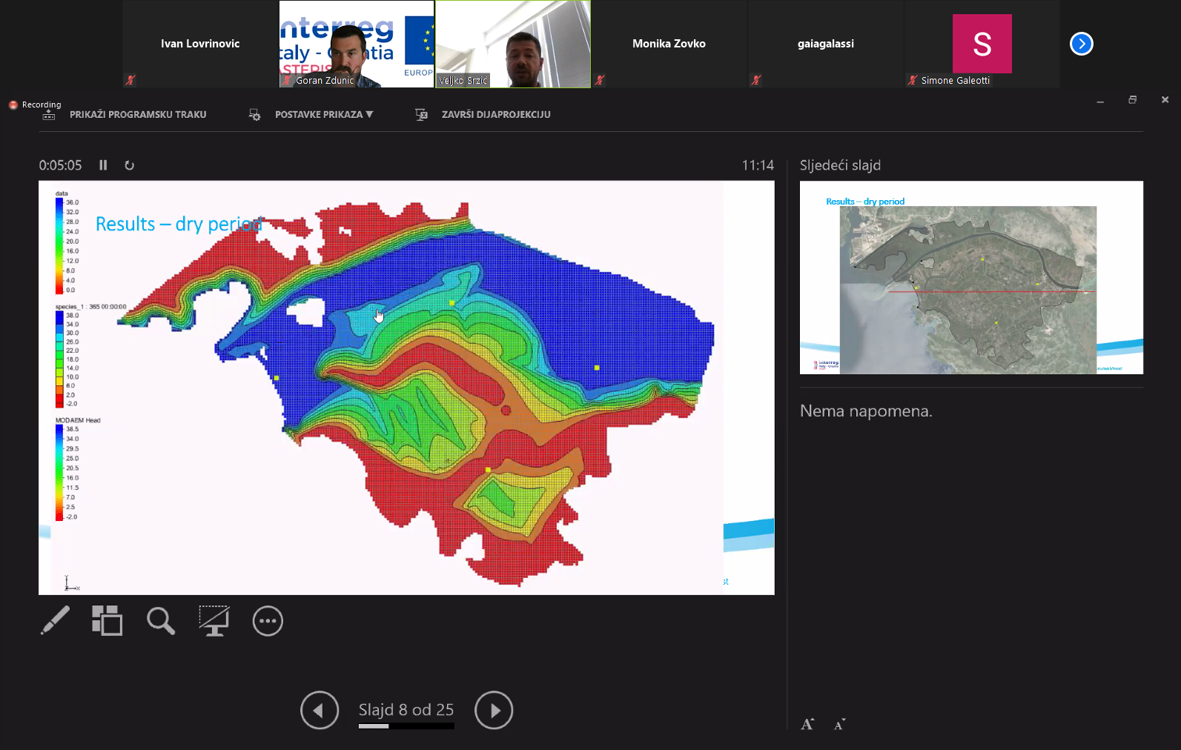Expand POSTAVKE PRIKAZA dropdown
Viewport: 1181px width, 750px height.
click(324, 115)
